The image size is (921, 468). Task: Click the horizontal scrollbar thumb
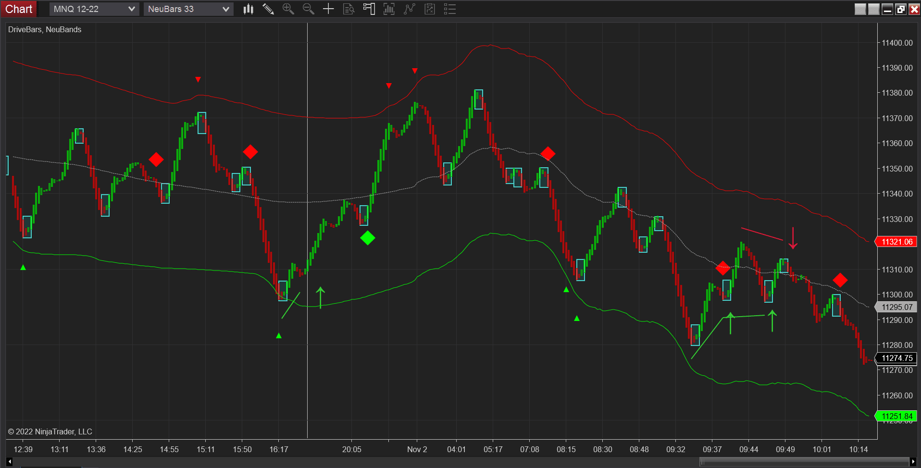tap(804, 462)
